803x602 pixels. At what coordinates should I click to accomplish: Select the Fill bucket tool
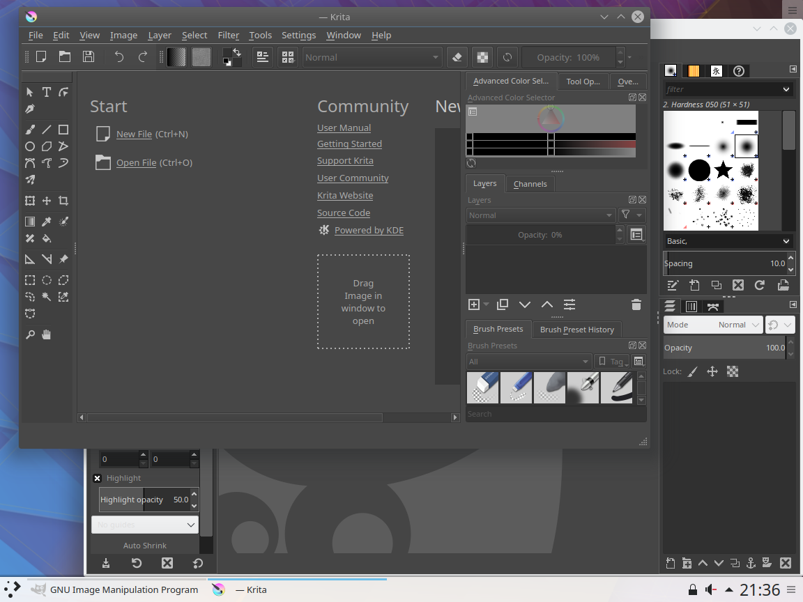[x=47, y=238]
